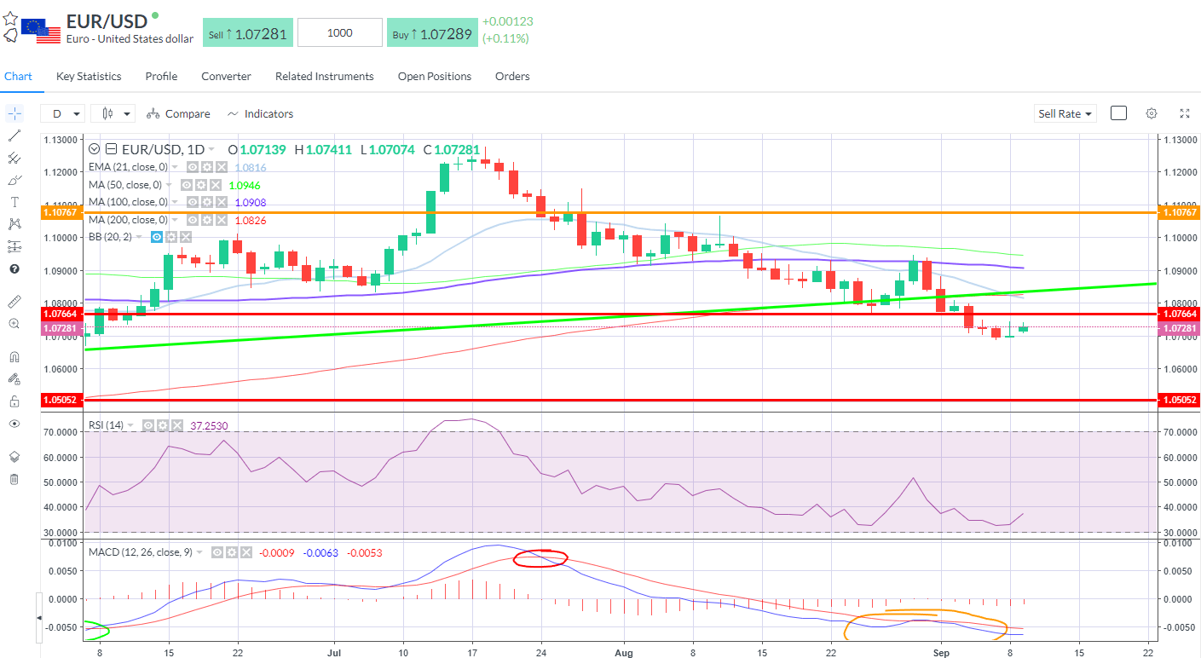Remove MA 100 indicator with X
The image size is (1201, 658).
(x=222, y=202)
